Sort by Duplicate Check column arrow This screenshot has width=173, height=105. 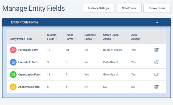94,39
